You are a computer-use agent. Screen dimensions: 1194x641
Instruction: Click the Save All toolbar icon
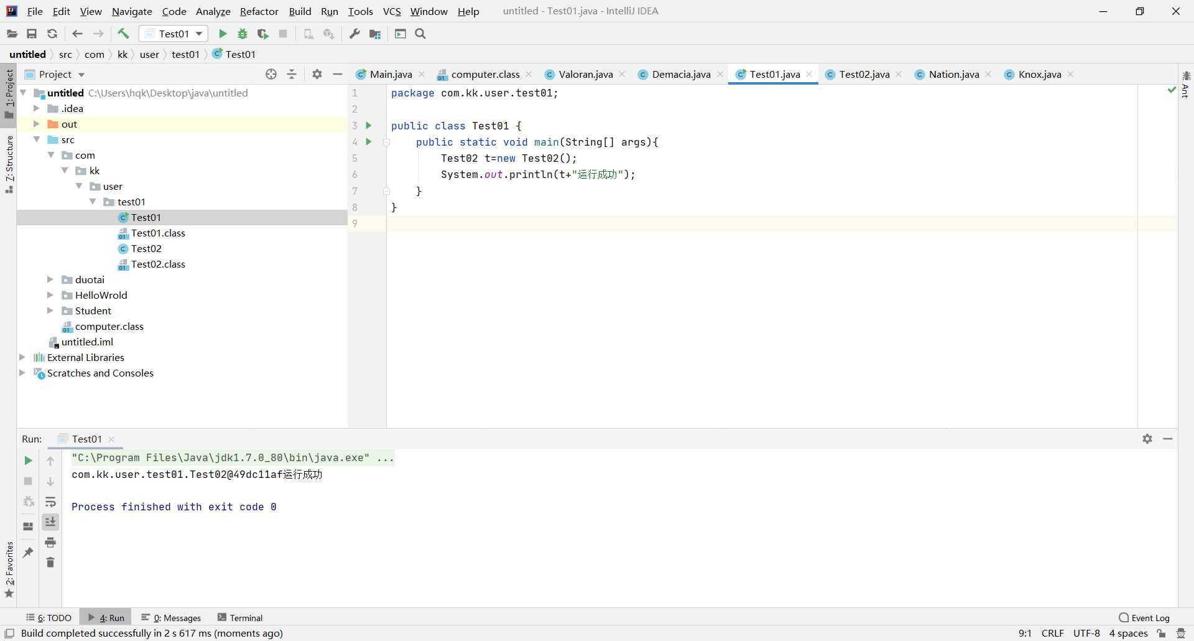click(32, 34)
